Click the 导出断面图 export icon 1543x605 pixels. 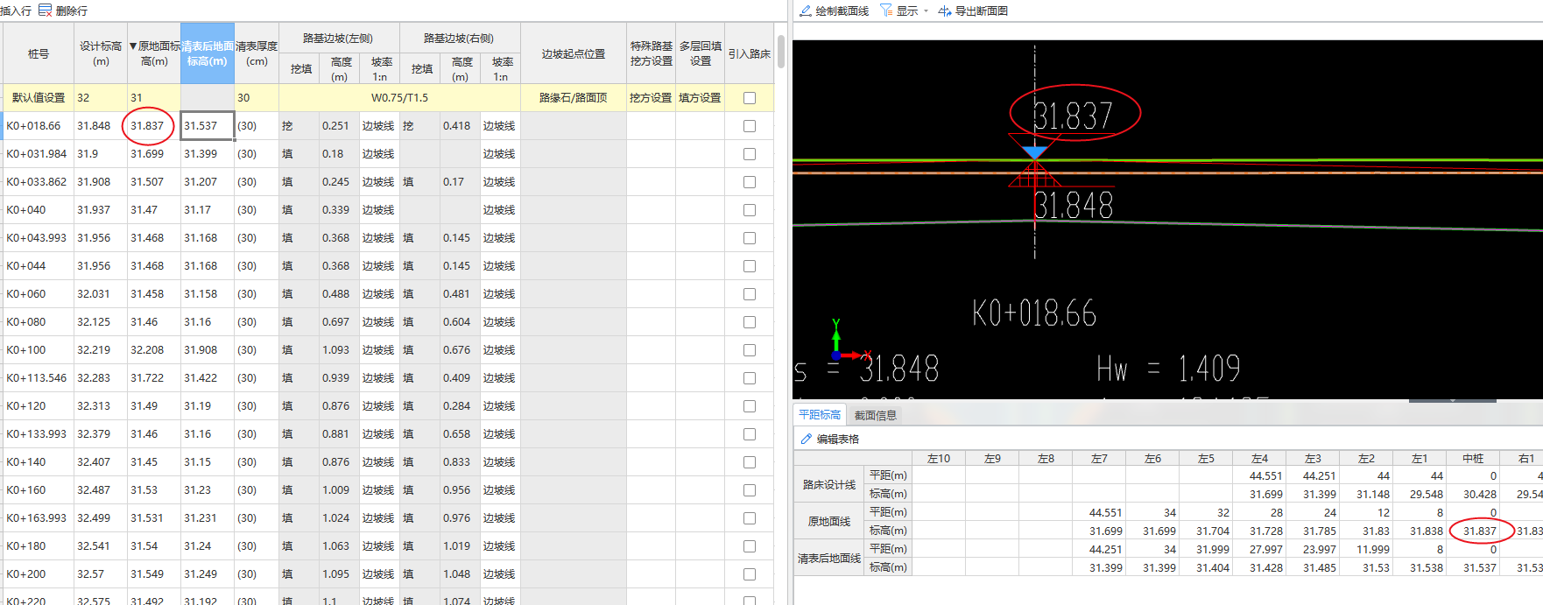point(945,11)
